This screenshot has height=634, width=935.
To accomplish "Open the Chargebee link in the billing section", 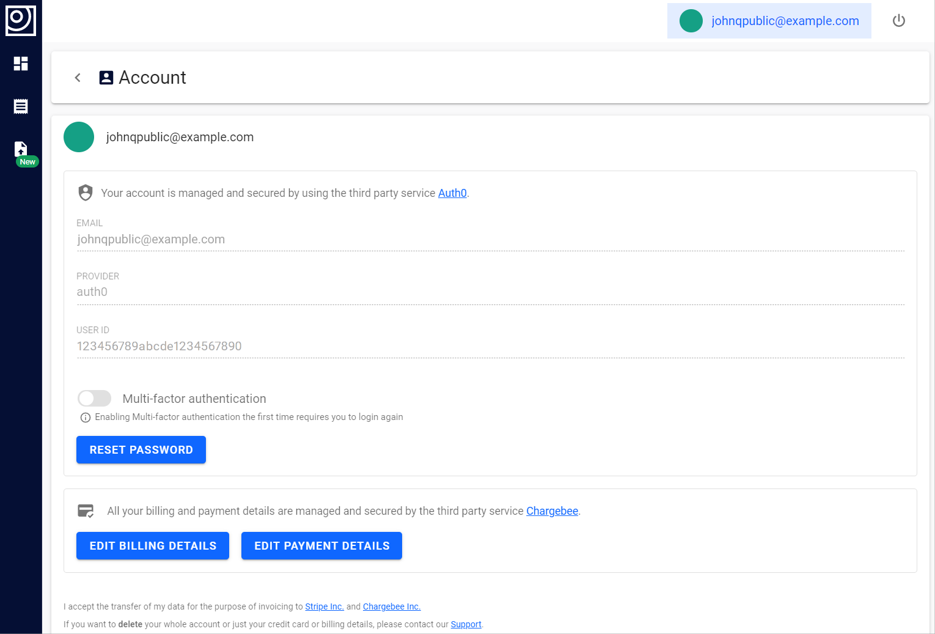I will pos(552,511).
